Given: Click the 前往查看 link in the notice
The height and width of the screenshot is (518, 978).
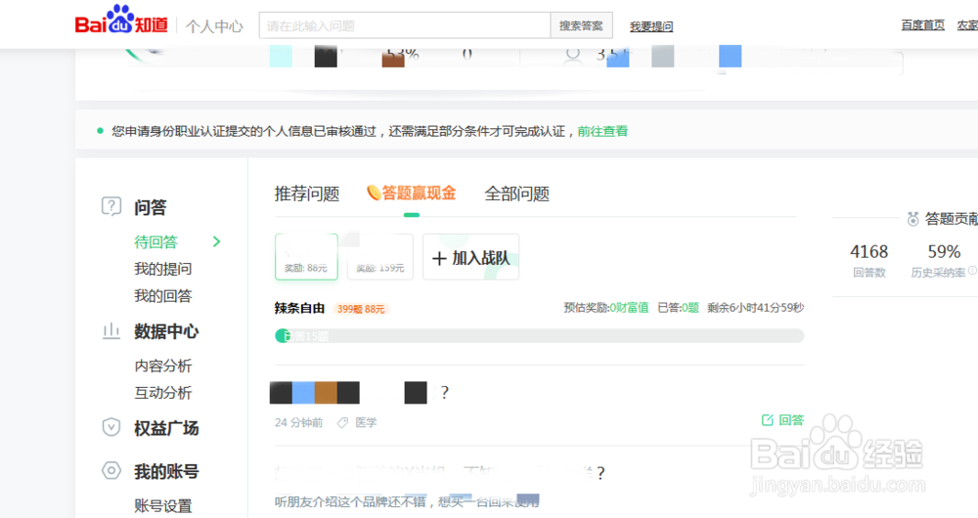Looking at the screenshot, I should [x=602, y=132].
